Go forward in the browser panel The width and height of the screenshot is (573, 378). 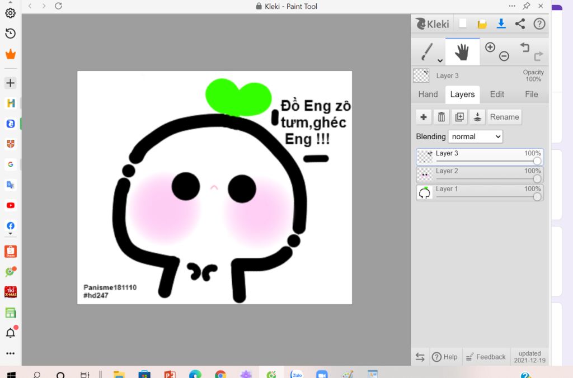44,6
